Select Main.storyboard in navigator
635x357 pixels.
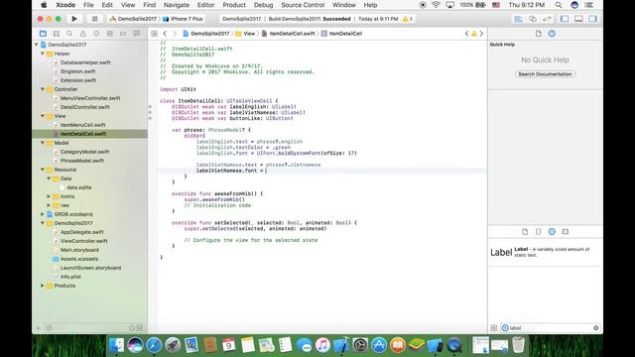[79, 250]
